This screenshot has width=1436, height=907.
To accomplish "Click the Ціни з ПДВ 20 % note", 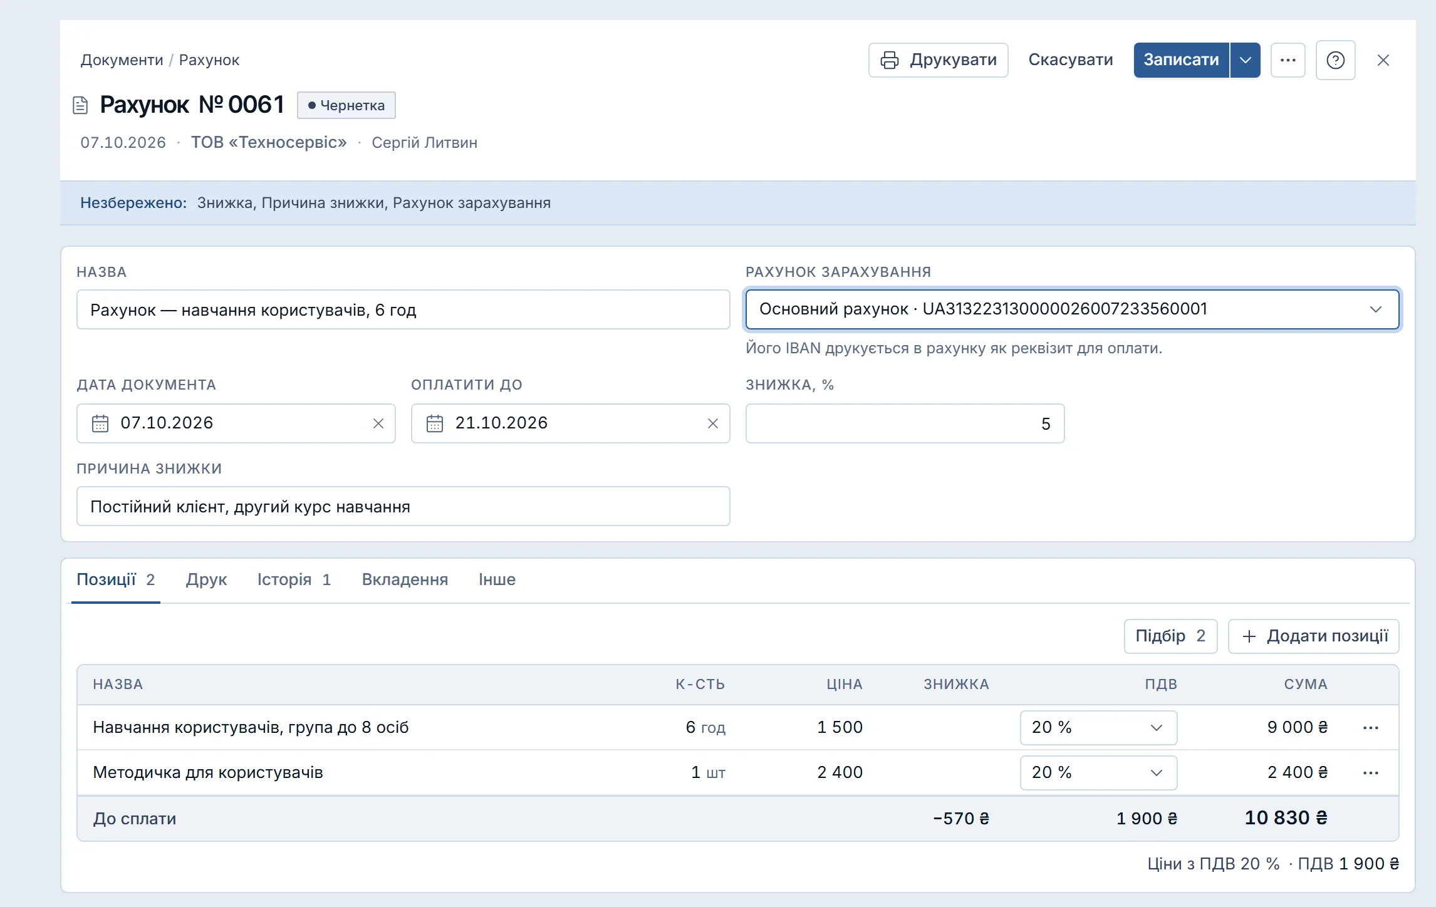I will pos(1214,864).
